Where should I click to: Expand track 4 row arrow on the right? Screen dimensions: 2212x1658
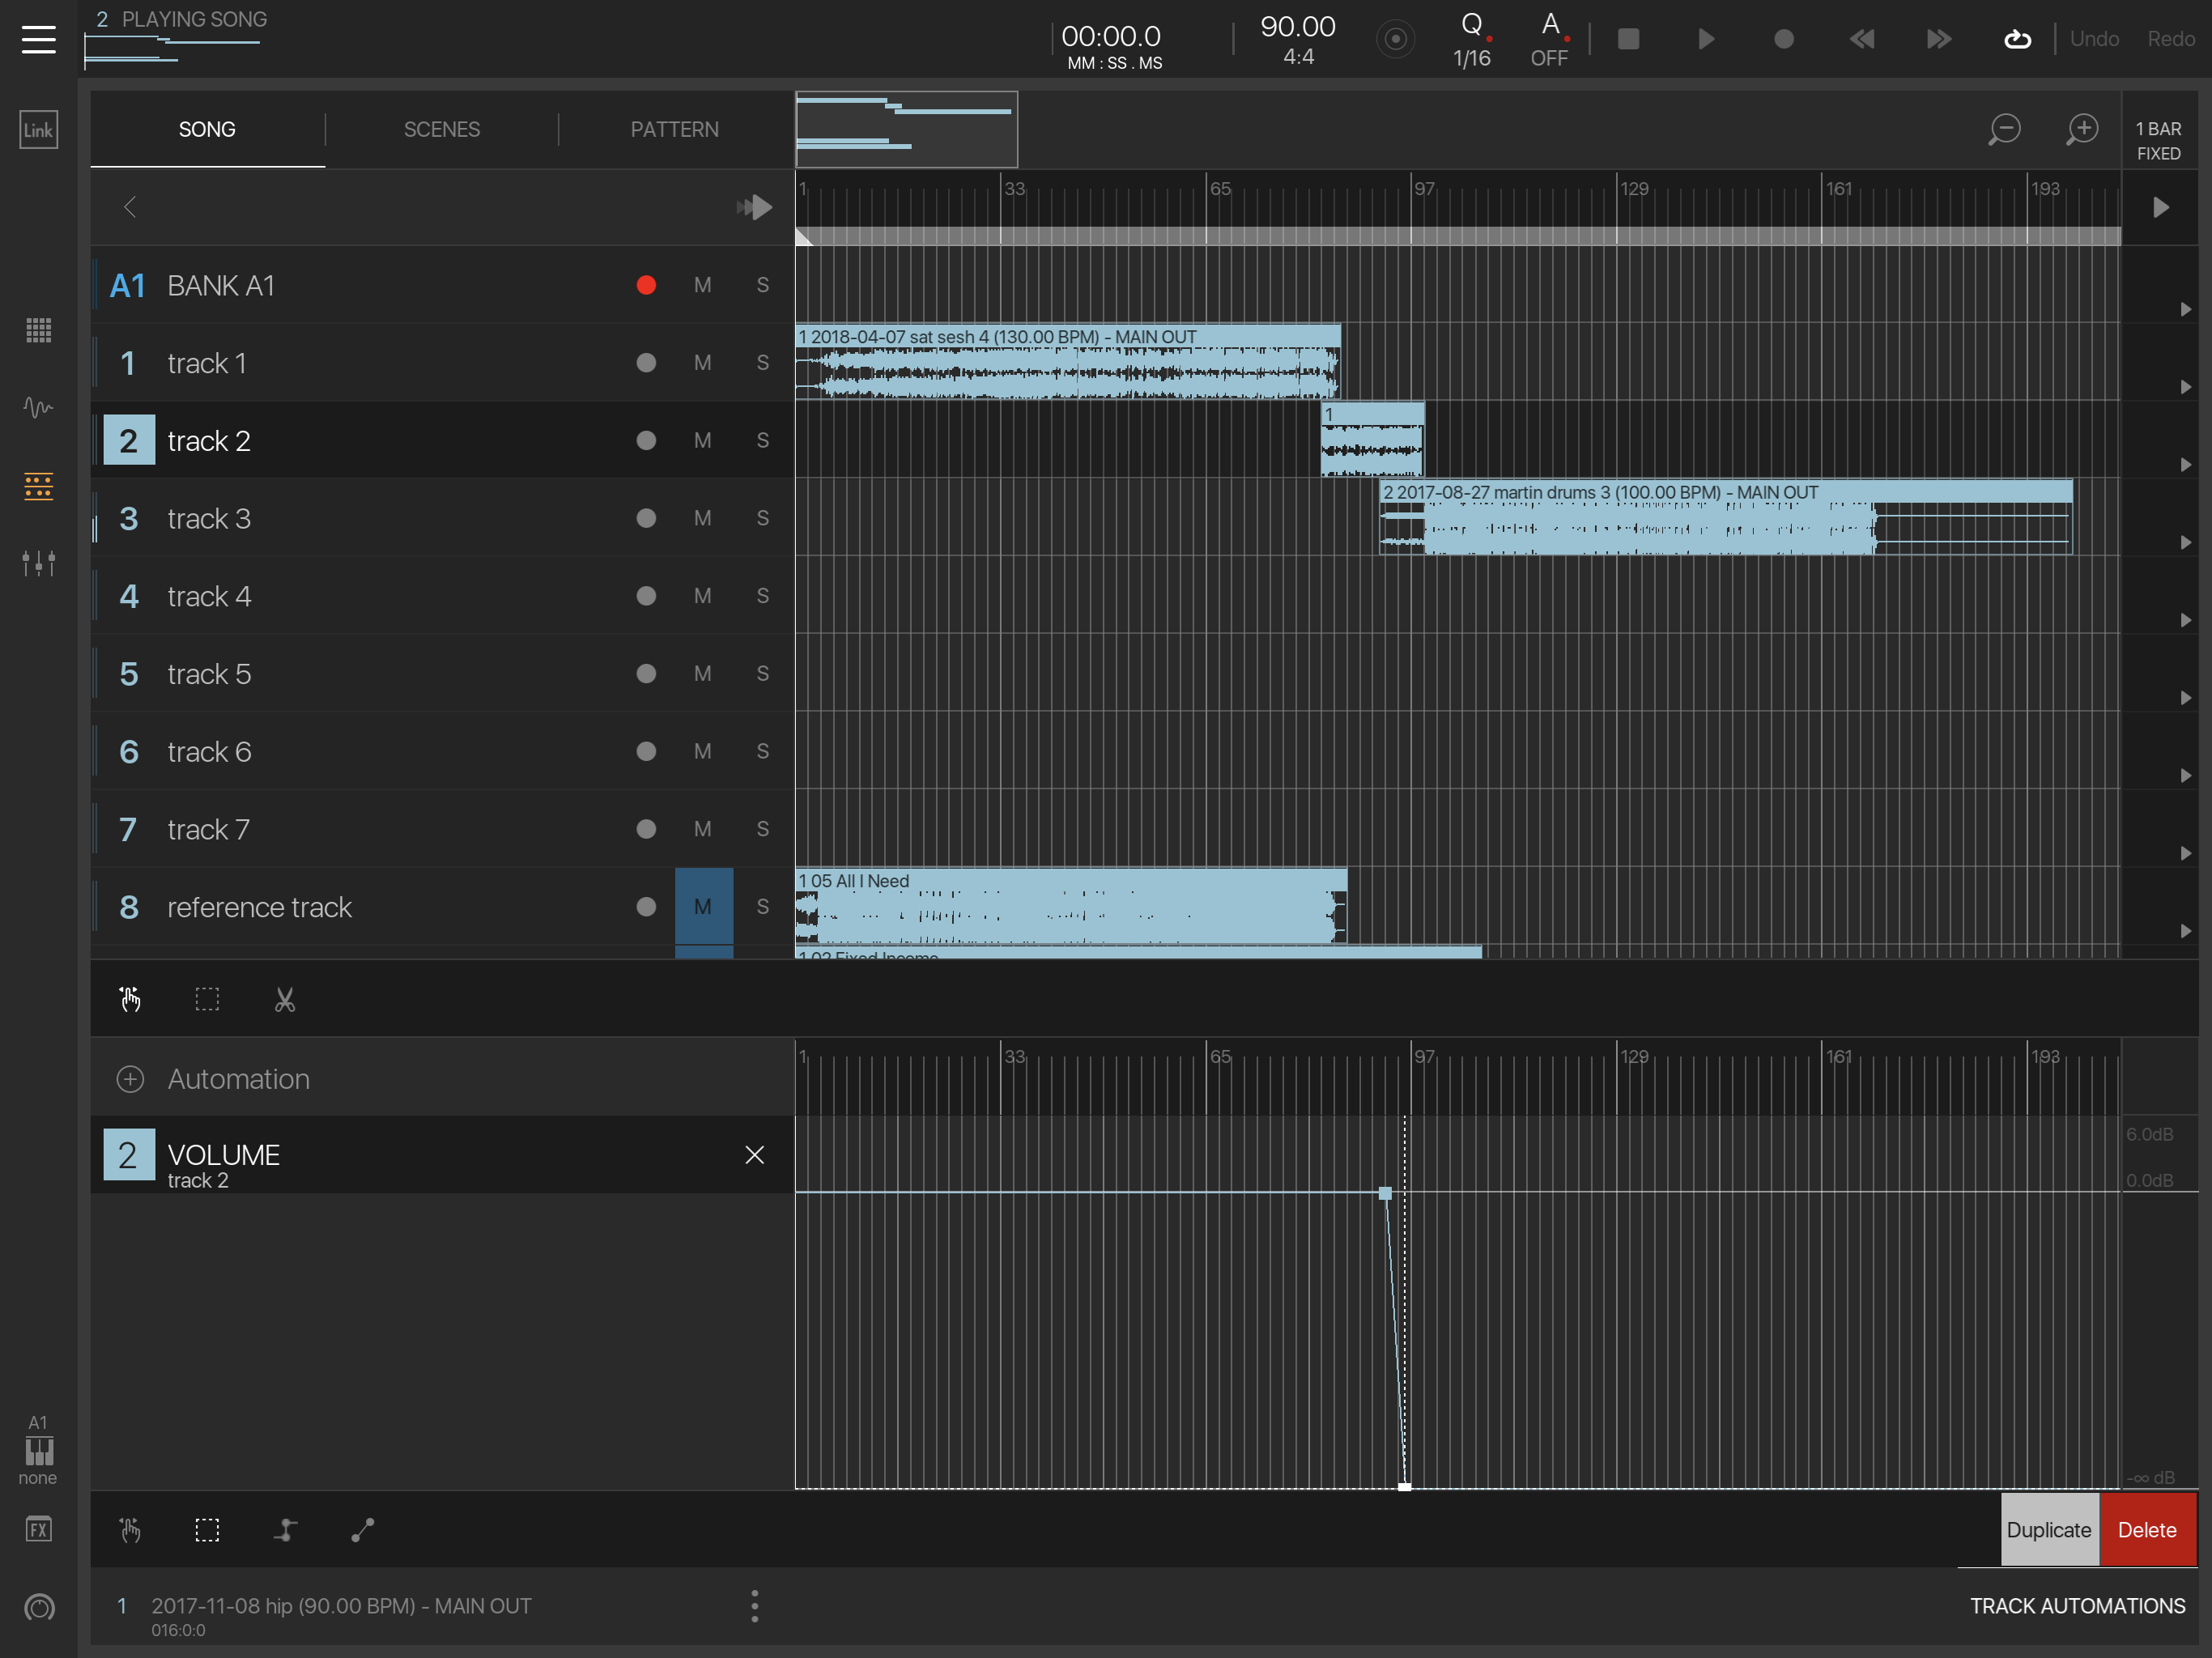[x=2186, y=621]
